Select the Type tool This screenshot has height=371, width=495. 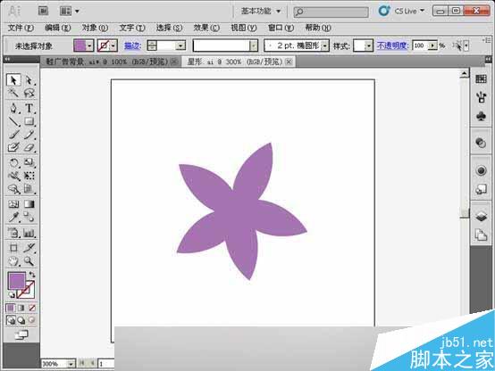tap(29, 109)
